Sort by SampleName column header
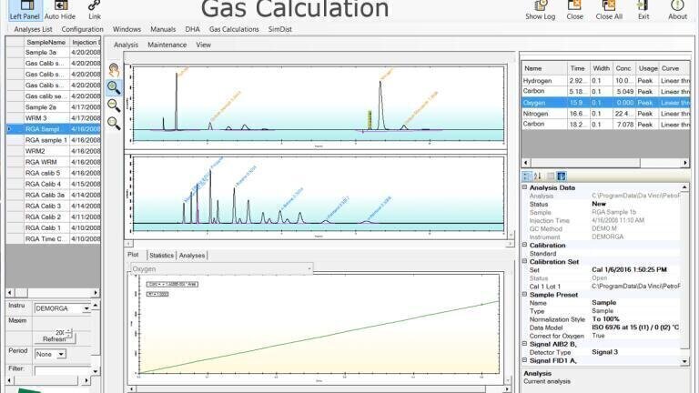 point(46,42)
